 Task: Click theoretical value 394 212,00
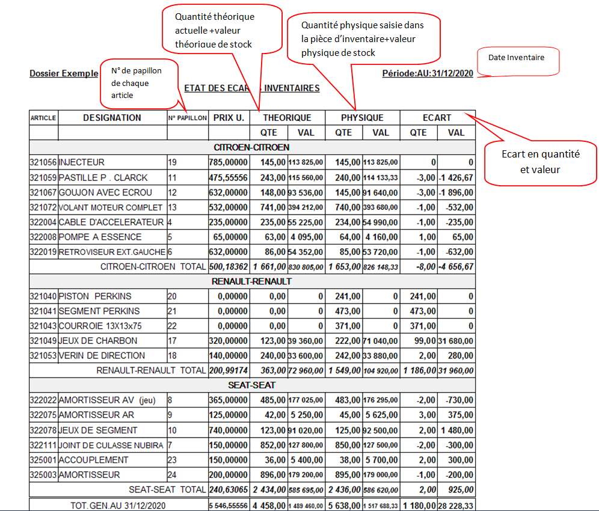(x=306, y=207)
